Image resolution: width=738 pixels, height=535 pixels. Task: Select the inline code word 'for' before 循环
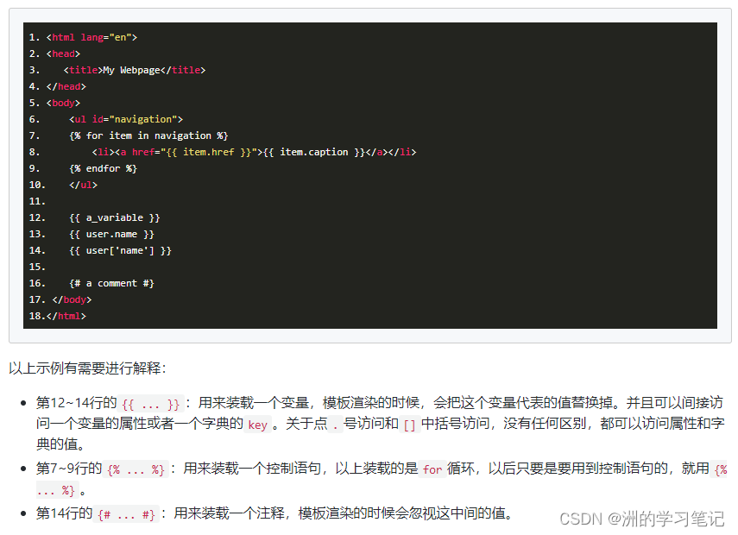tap(432, 469)
